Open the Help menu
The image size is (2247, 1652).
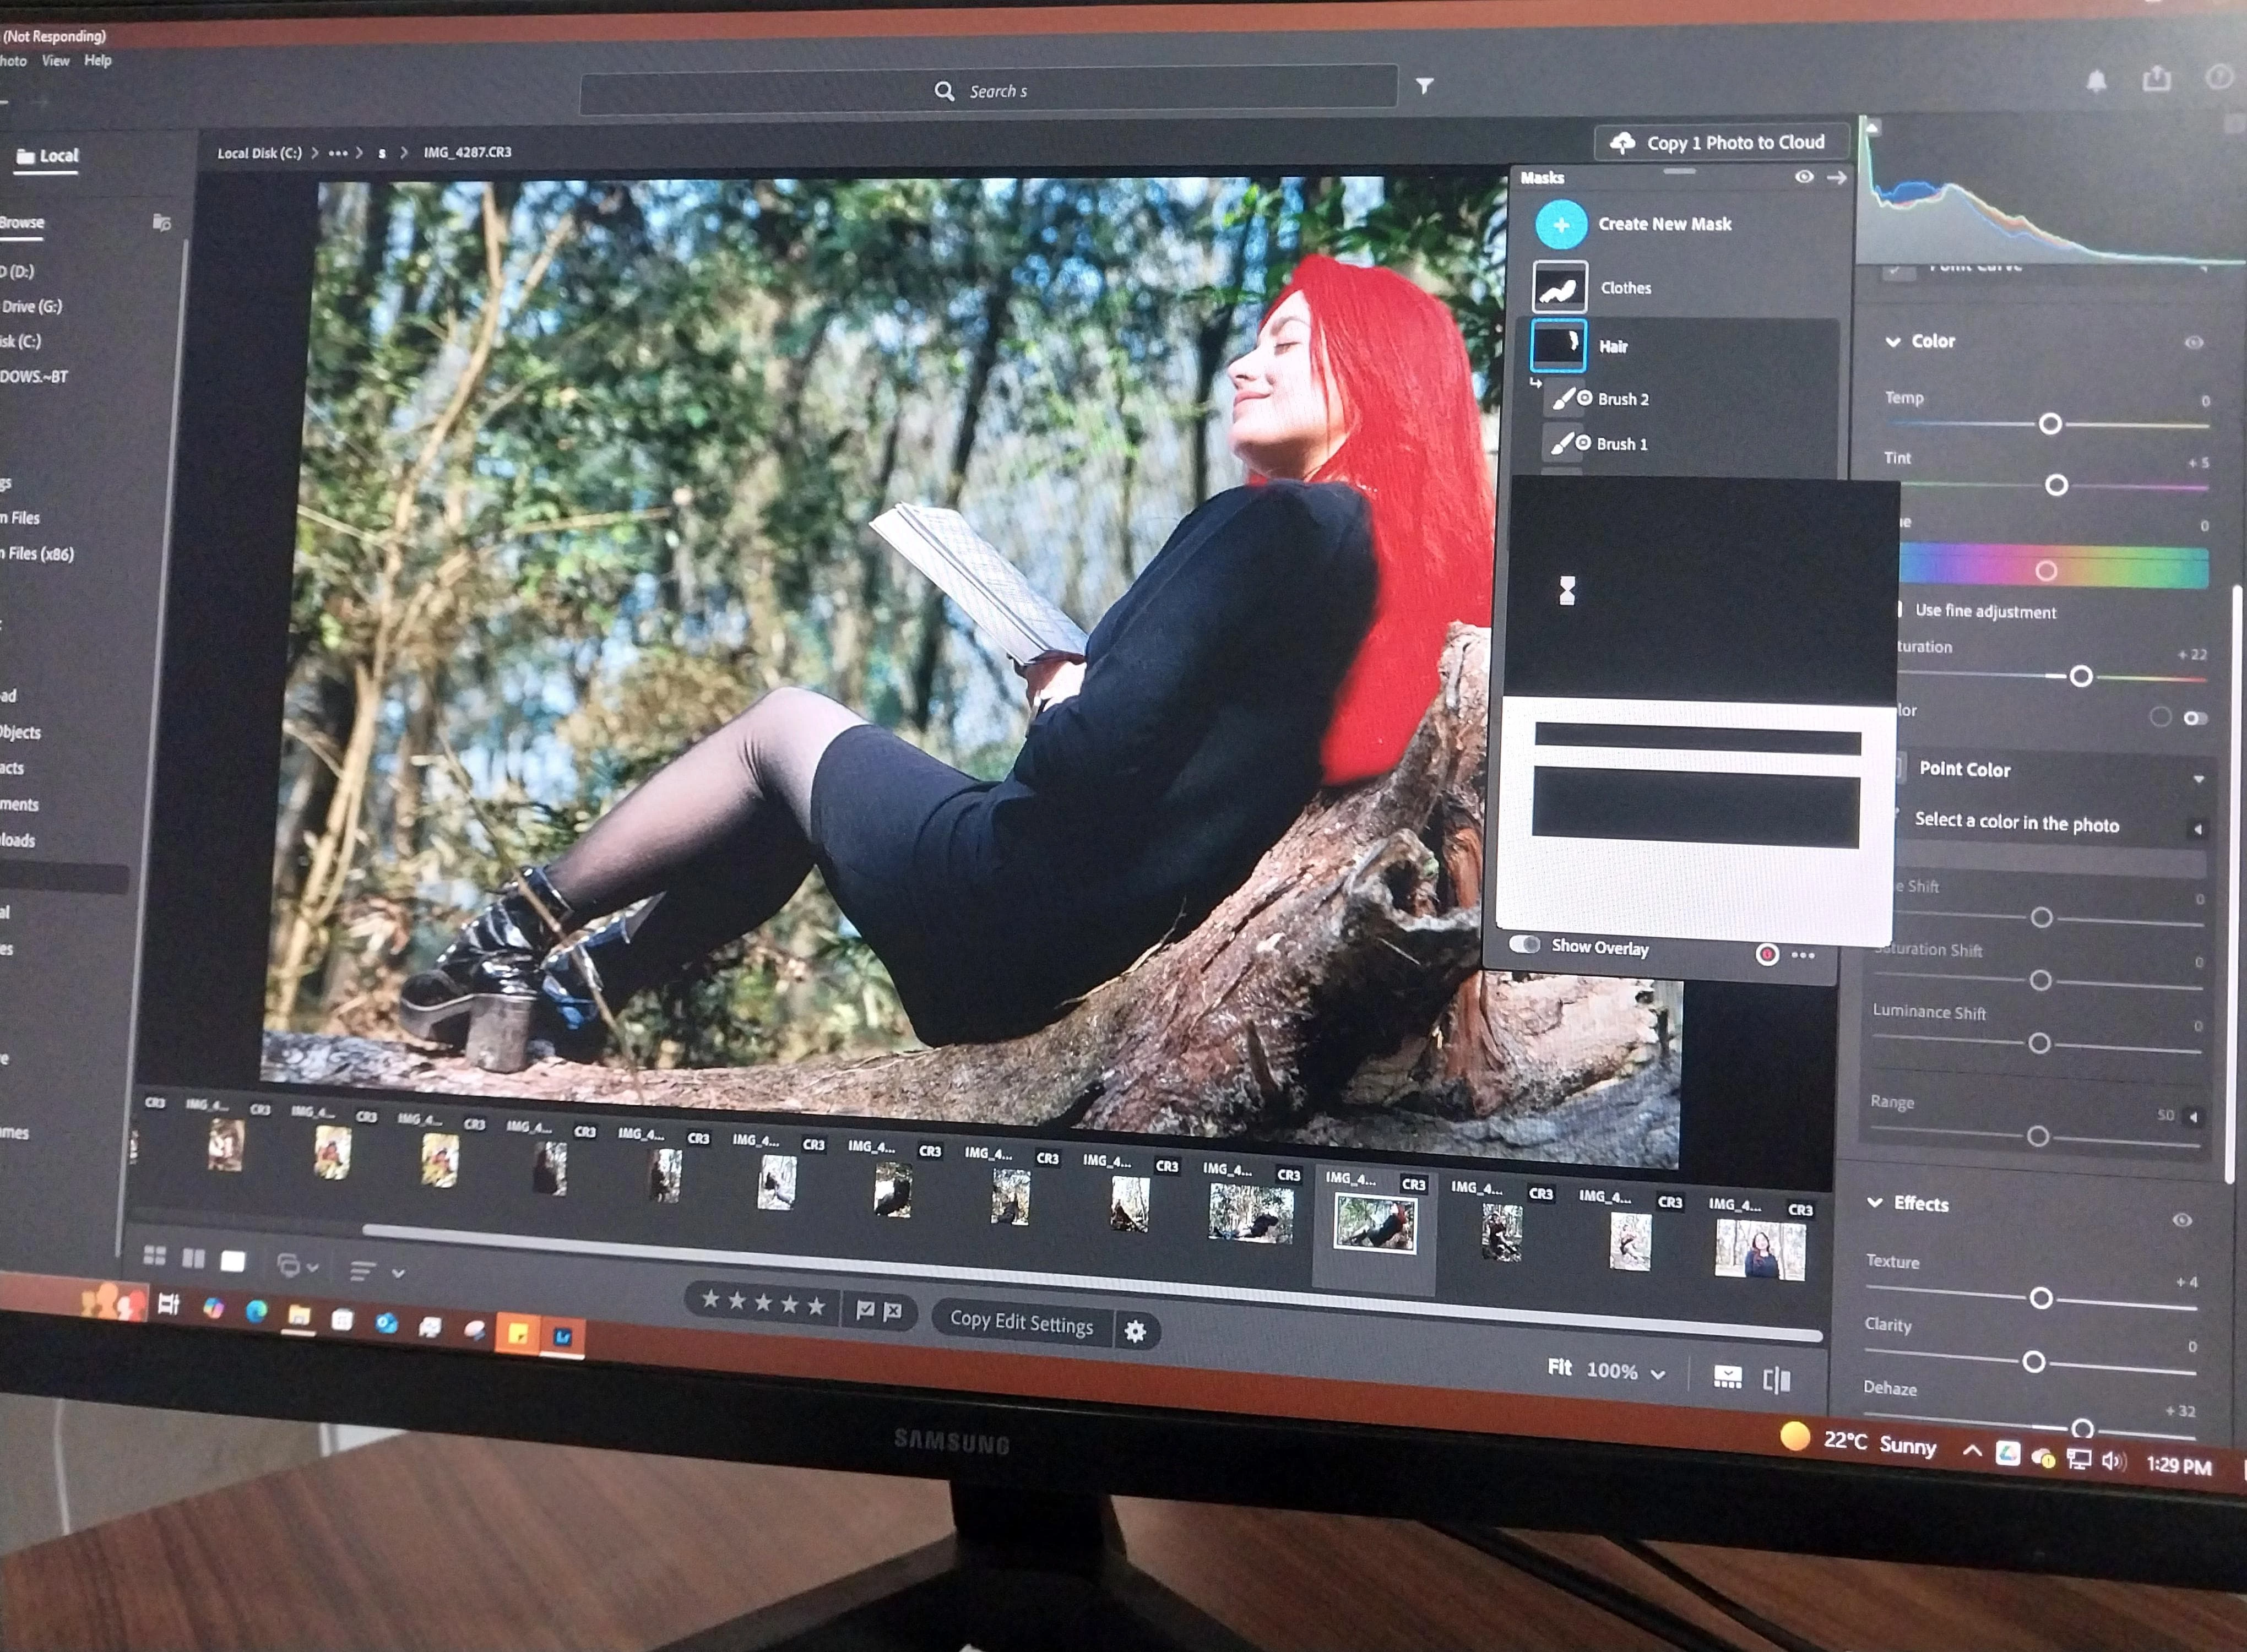(x=98, y=61)
